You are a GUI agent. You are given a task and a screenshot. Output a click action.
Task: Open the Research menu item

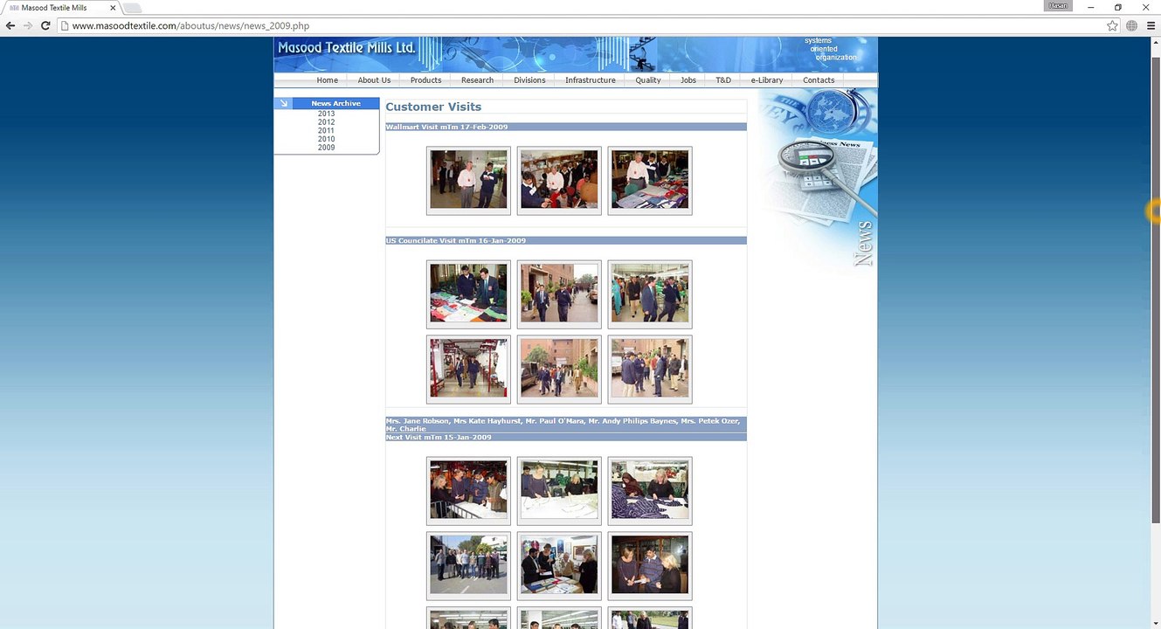click(477, 80)
